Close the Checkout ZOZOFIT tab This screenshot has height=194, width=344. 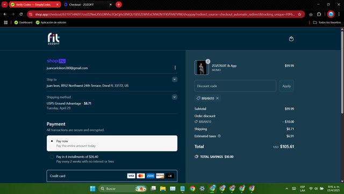tap(111, 5)
